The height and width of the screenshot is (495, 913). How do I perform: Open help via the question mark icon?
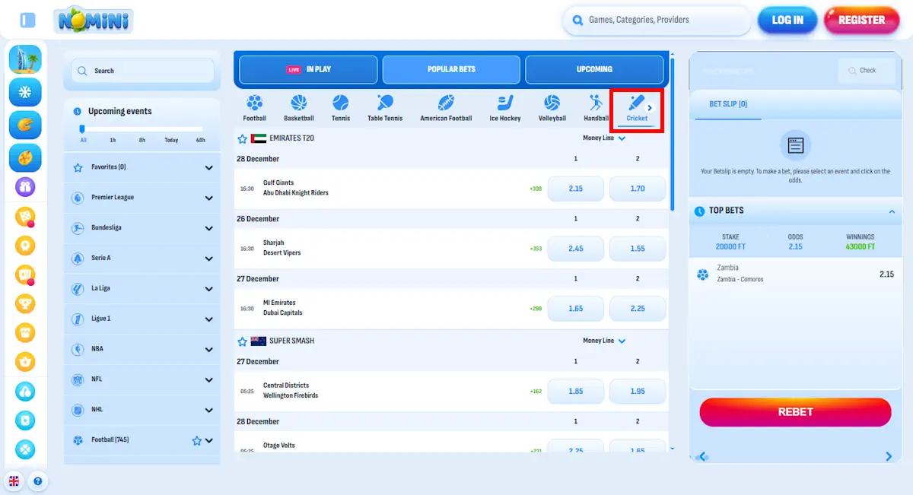[x=38, y=481]
